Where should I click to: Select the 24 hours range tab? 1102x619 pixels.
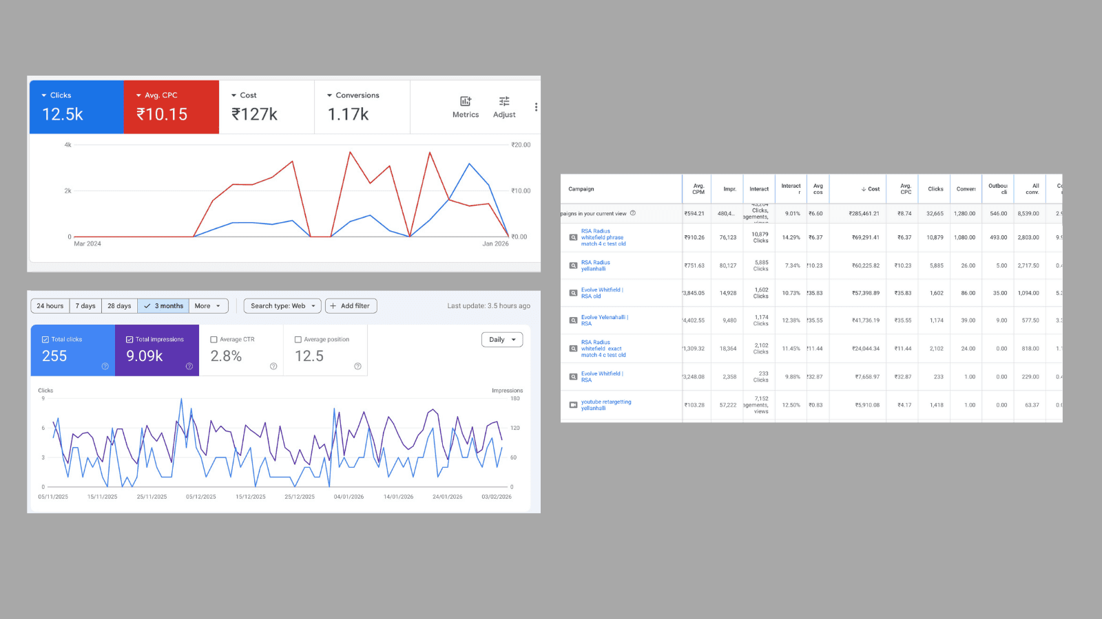(x=50, y=306)
